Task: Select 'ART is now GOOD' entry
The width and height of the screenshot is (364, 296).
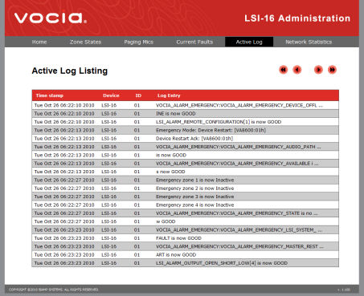Action: (185, 254)
